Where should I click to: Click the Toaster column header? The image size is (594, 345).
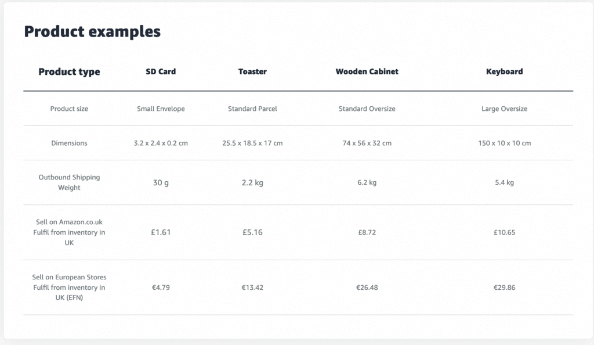252,72
